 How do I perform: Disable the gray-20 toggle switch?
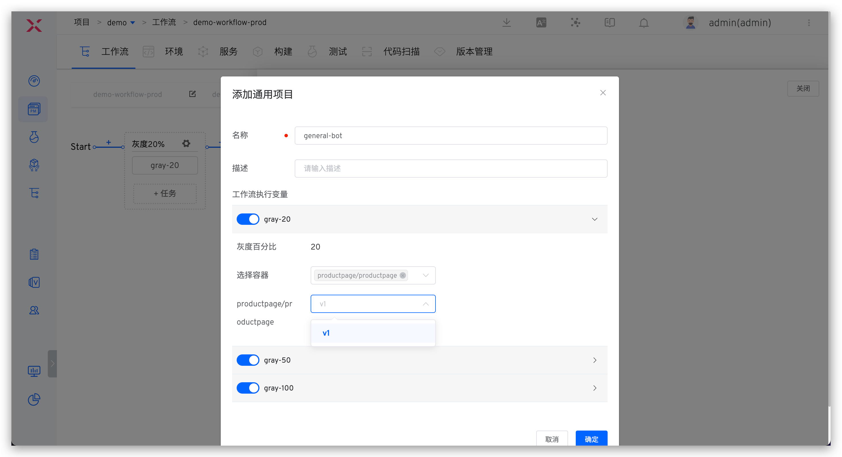pyautogui.click(x=248, y=219)
